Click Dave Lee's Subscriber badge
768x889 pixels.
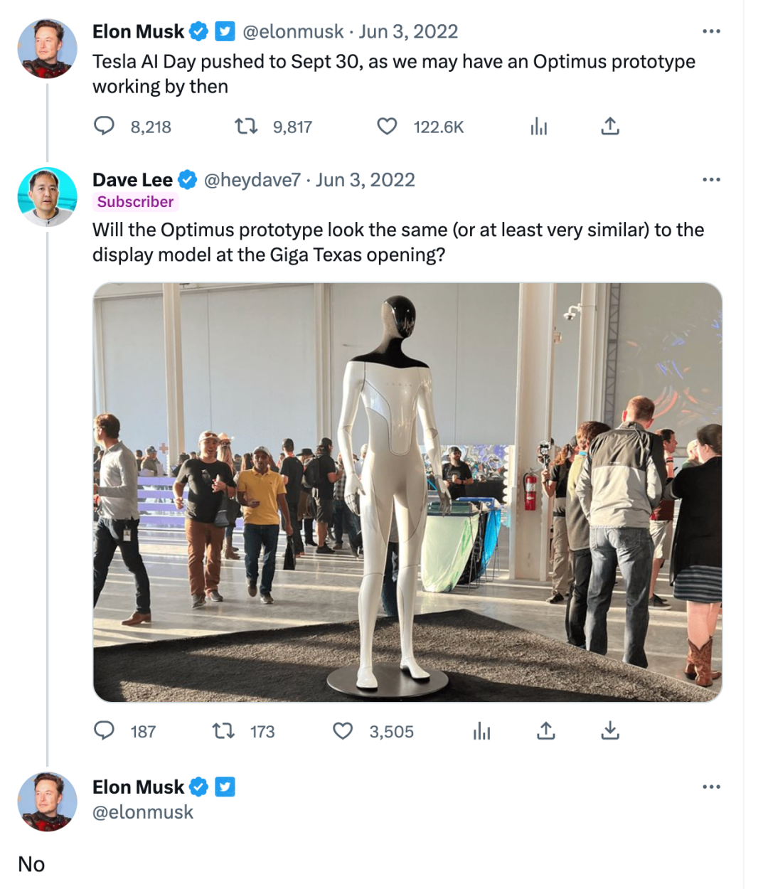(x=135, y=202)
